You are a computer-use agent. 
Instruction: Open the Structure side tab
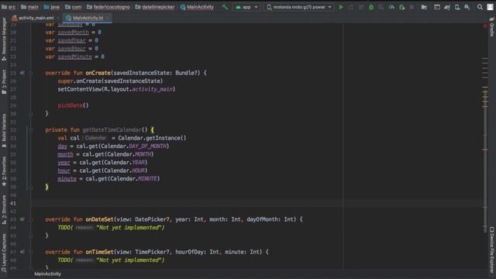[x=4, y=210]
